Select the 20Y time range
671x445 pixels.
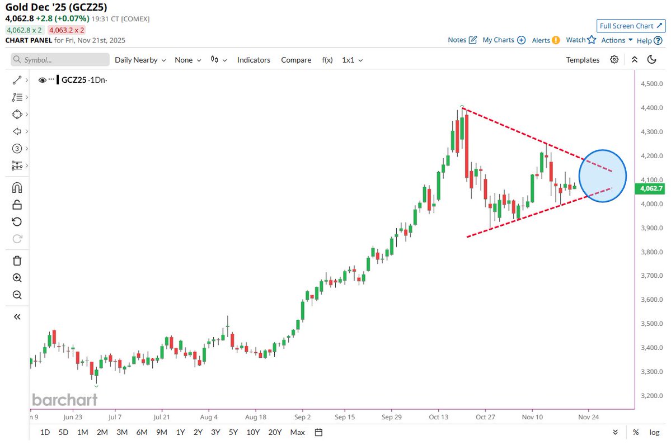click(275, 432)
